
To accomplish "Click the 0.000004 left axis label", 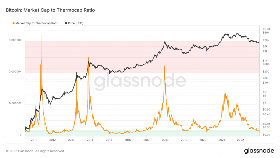I will click(15, 72).
